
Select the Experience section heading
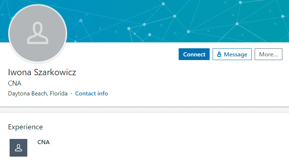coord(25,127)
